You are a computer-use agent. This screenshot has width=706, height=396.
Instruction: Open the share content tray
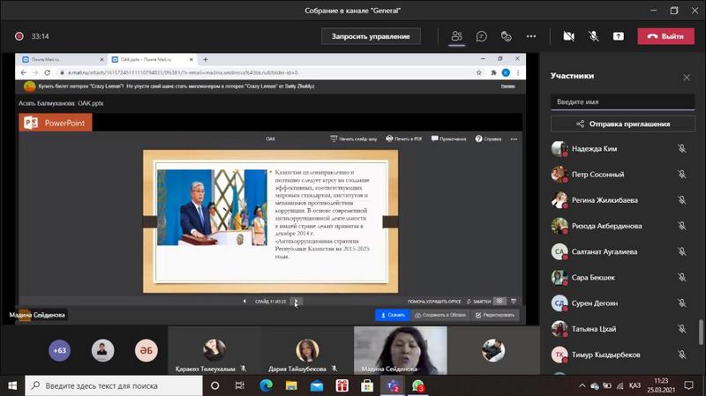tap(619, 36)
